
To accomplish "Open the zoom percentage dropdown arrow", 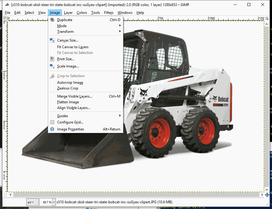I will 54,202.
